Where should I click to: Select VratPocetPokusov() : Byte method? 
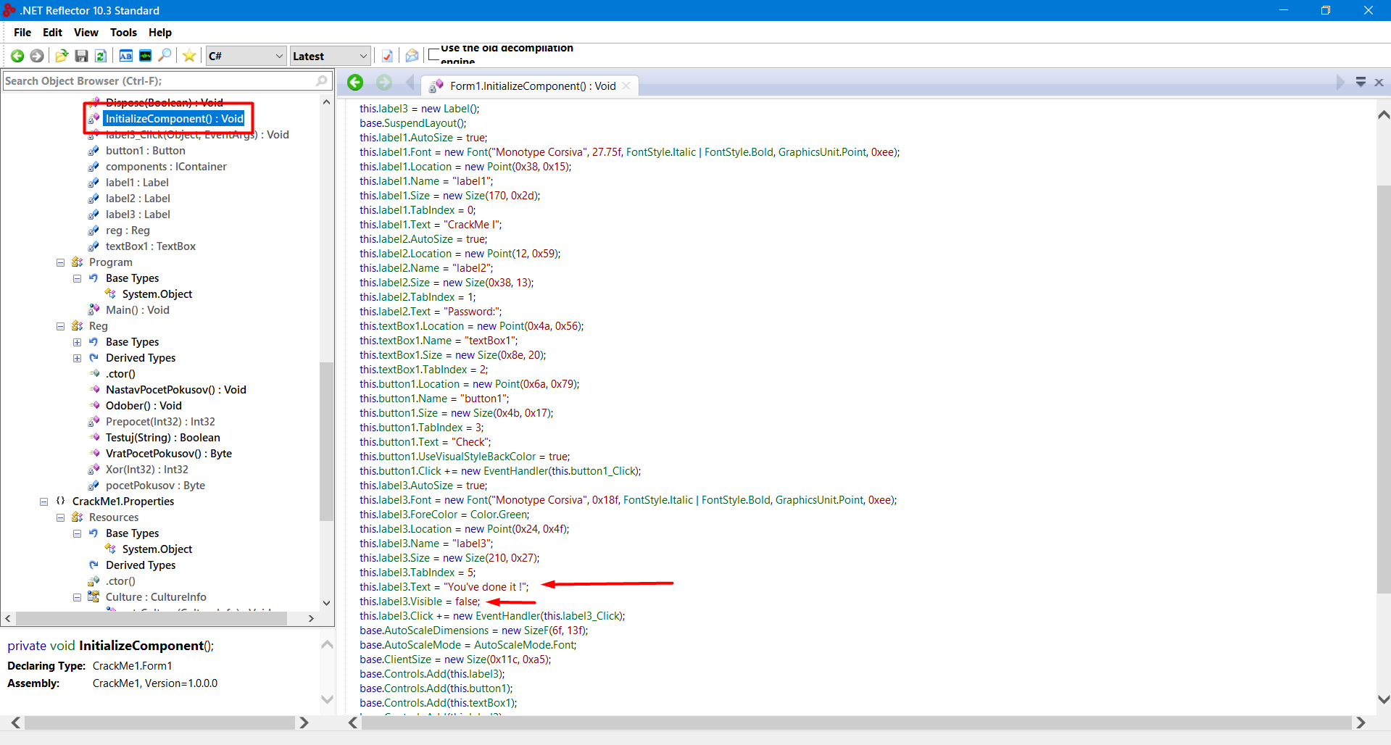169,454
